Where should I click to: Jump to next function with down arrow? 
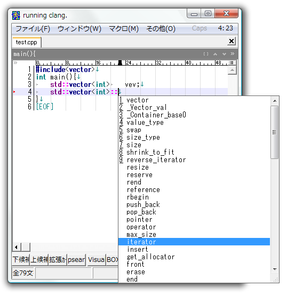(224, 54)
